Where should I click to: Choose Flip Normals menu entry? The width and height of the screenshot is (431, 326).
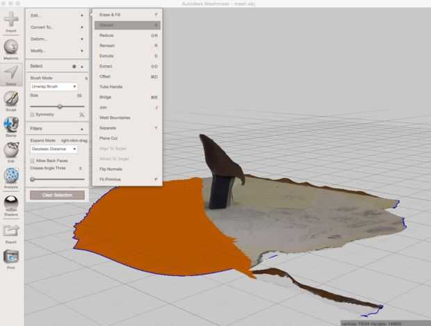click(127, 169)
